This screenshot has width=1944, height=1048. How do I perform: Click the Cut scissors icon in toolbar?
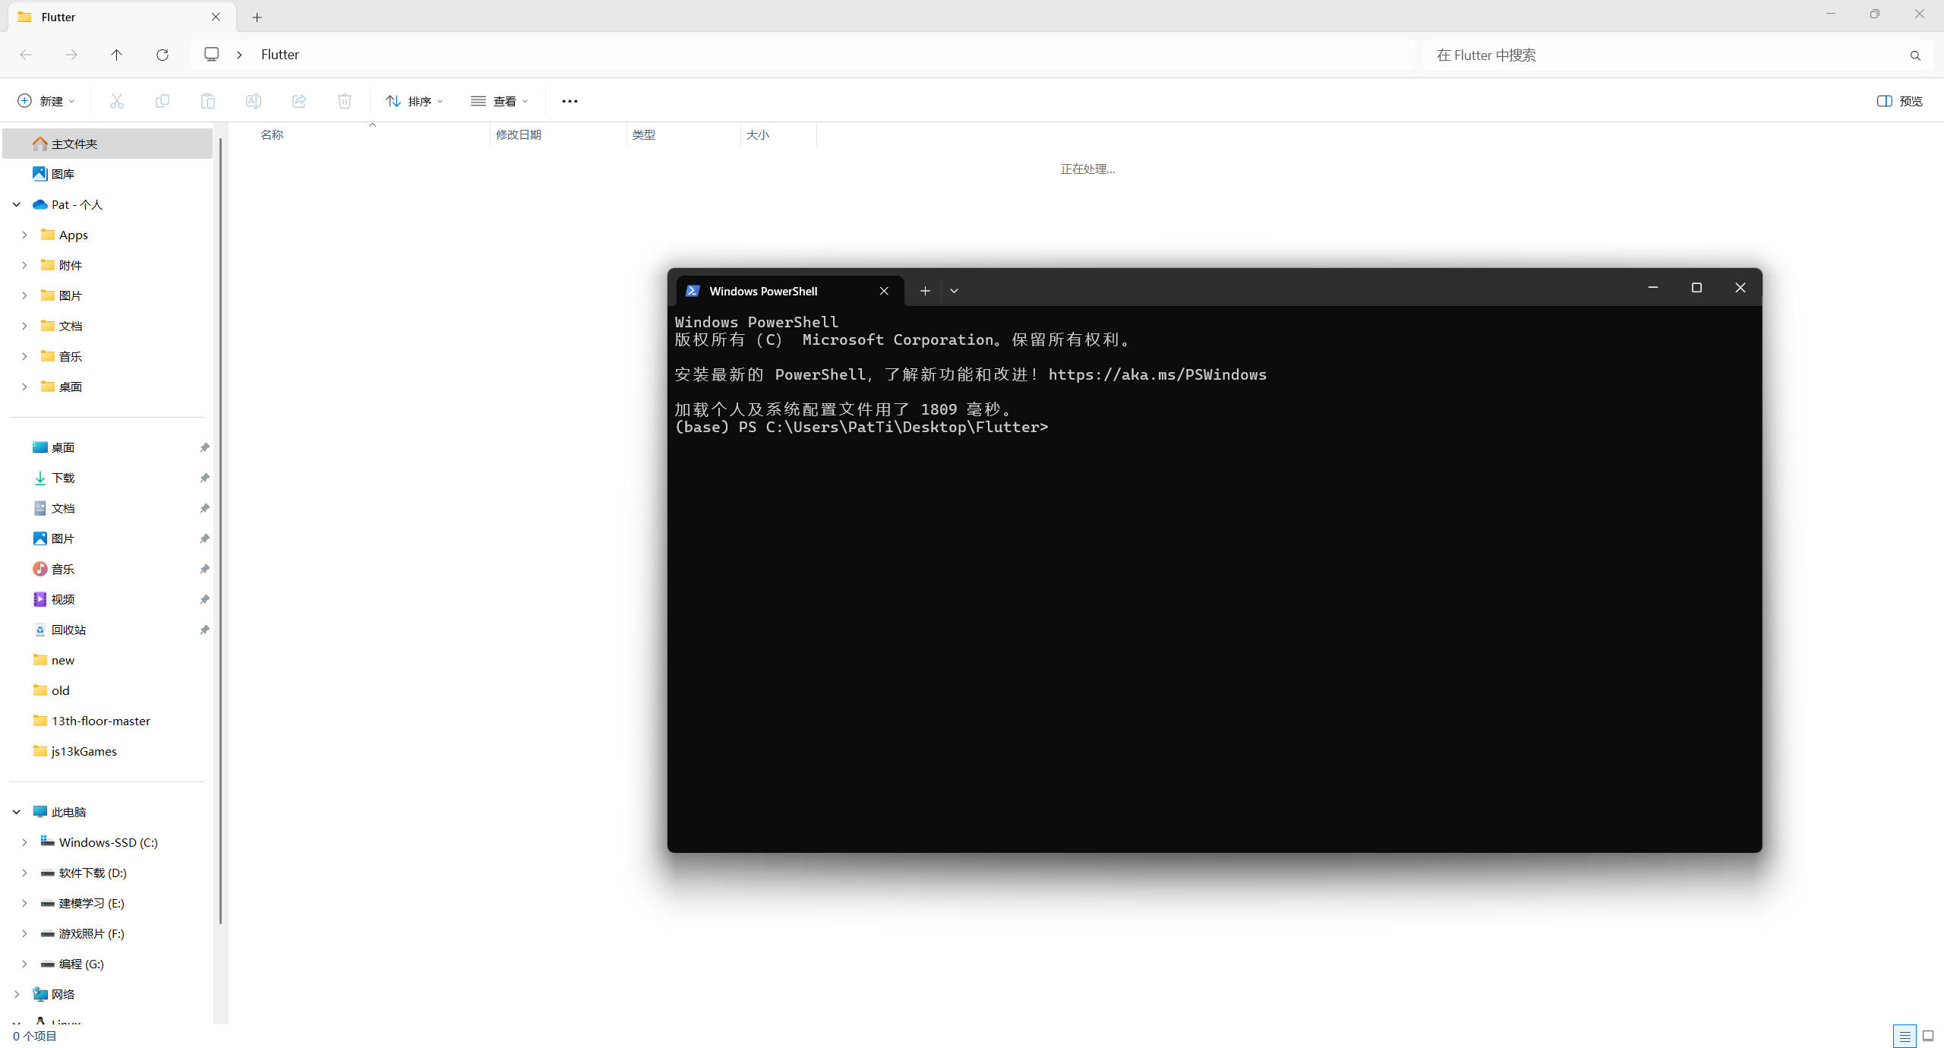point(116,101)
